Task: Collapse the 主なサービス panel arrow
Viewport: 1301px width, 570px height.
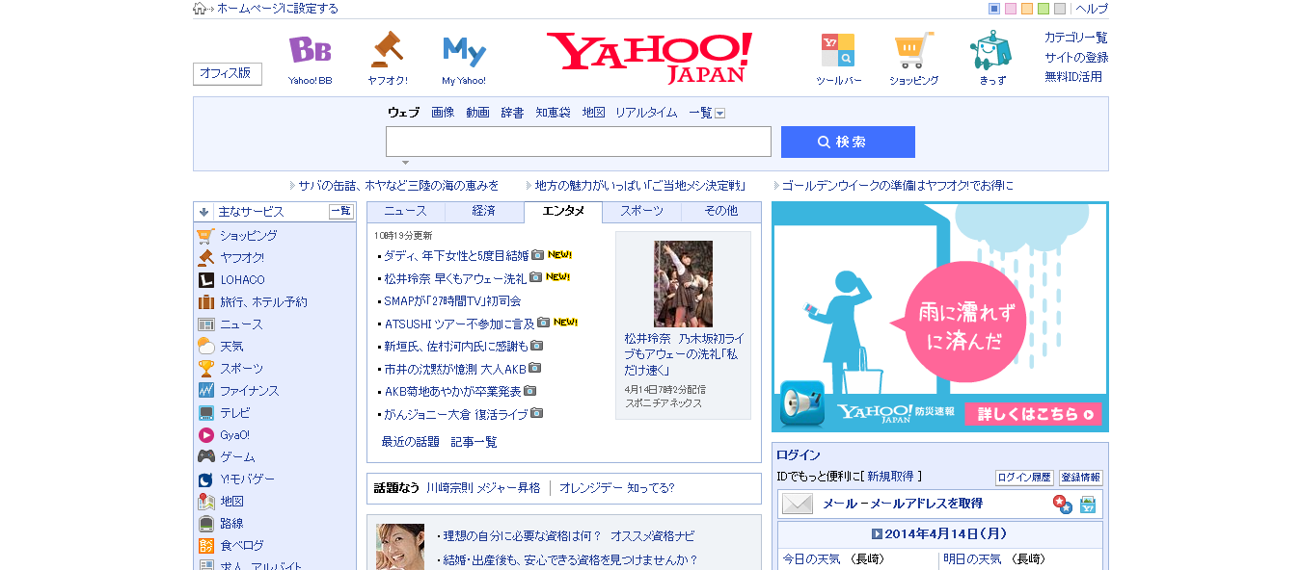Action: click(x=203, y=212)
